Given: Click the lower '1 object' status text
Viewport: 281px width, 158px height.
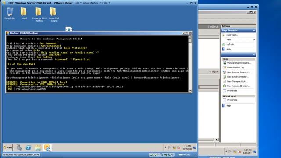Looking at the screenshot, I should click(214, 72).
